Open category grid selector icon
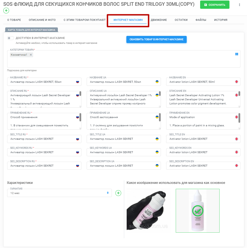Viewport: 247px width, 248px height. tap(237, 54)
